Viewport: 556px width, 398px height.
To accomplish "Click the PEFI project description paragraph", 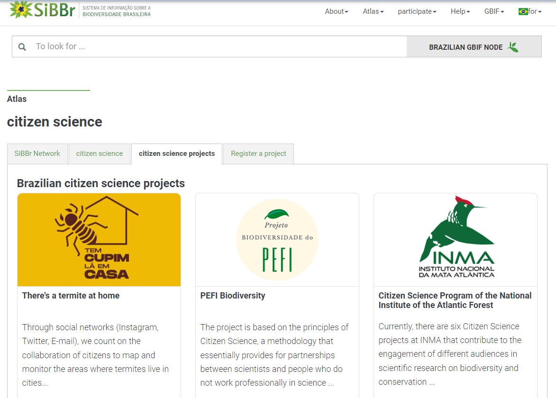I will coord(274,355).
